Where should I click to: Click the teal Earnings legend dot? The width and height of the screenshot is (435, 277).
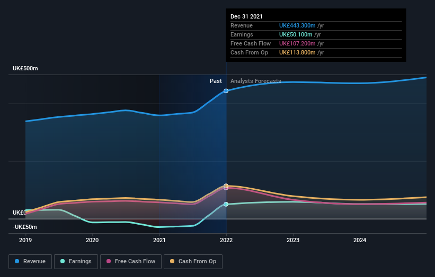63,261
